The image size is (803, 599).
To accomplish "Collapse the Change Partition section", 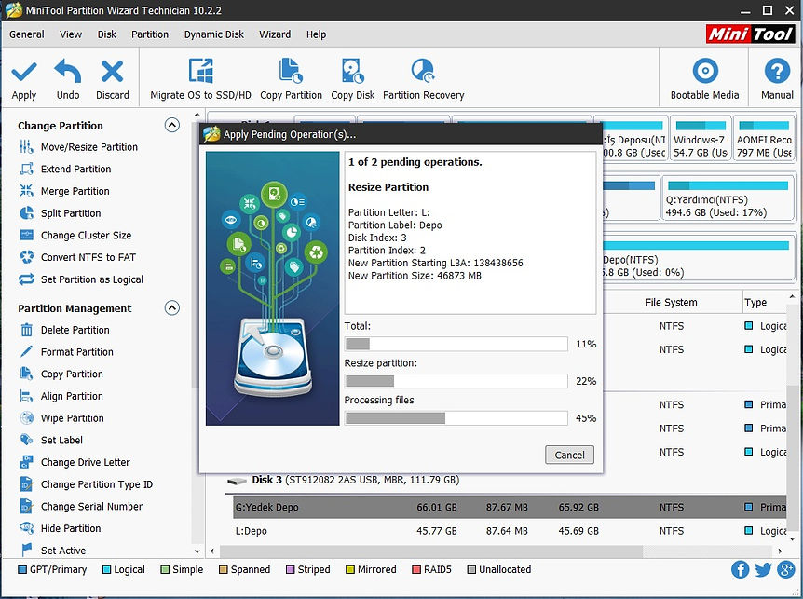I will click(x=172, y=125).
